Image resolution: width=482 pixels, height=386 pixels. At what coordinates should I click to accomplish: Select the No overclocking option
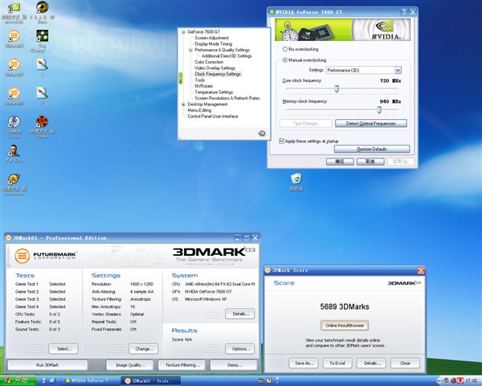pos(300,49)
